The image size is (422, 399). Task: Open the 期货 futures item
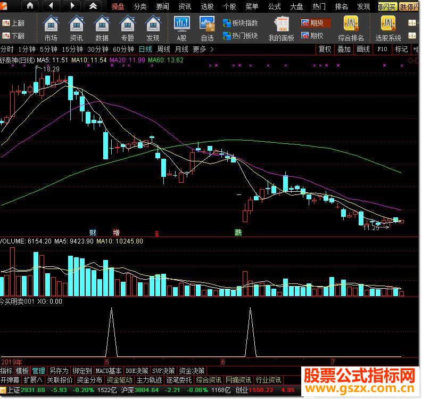pos(316,23)
